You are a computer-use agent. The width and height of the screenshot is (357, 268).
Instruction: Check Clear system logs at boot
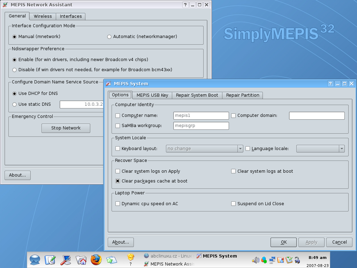click(x=233, y=171)
